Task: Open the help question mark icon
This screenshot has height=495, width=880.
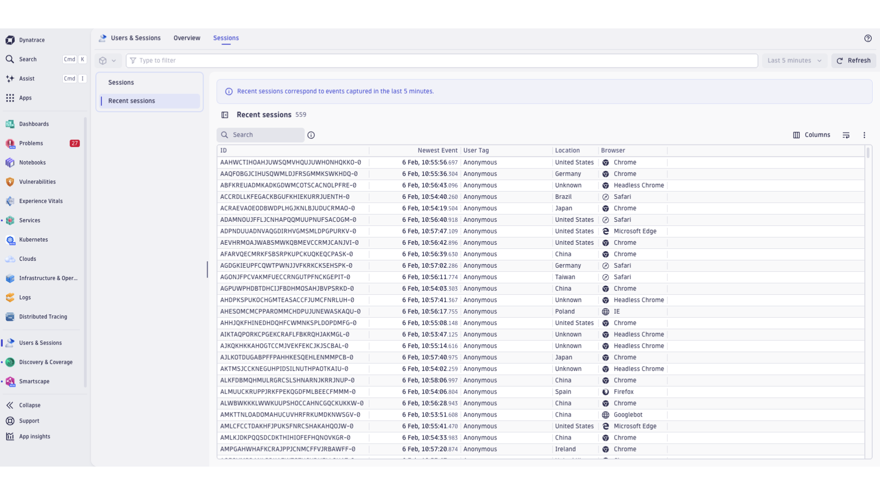Action: (x=868, y=38)
